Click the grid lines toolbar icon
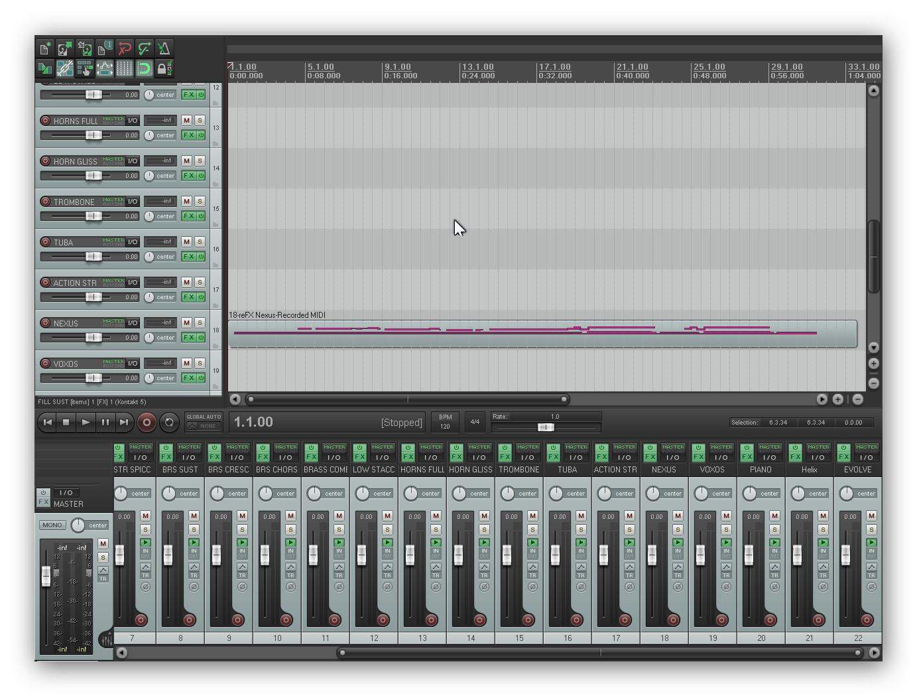This screenshot has height=696, width=917. point(124,68)
